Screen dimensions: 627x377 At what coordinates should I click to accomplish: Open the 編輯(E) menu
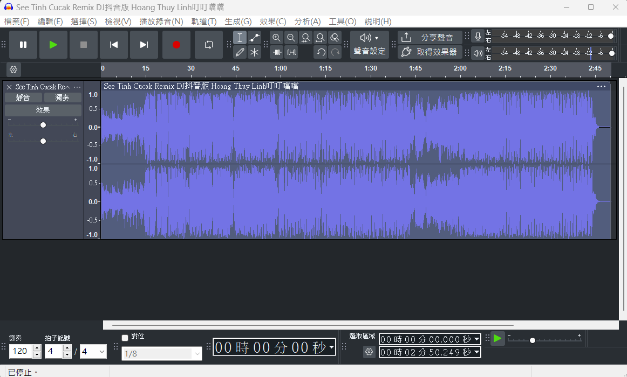[x=50, y=22]
